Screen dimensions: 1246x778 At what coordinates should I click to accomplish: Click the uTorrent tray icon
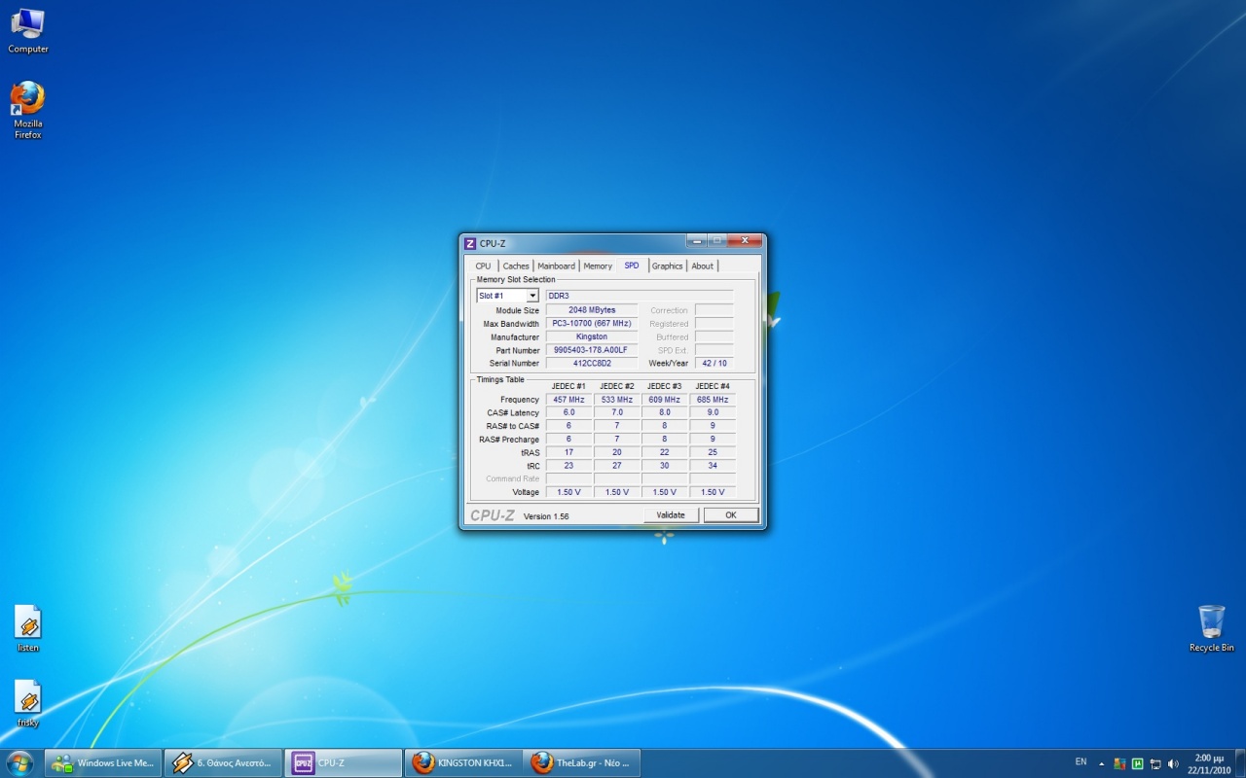point(1137,763)
